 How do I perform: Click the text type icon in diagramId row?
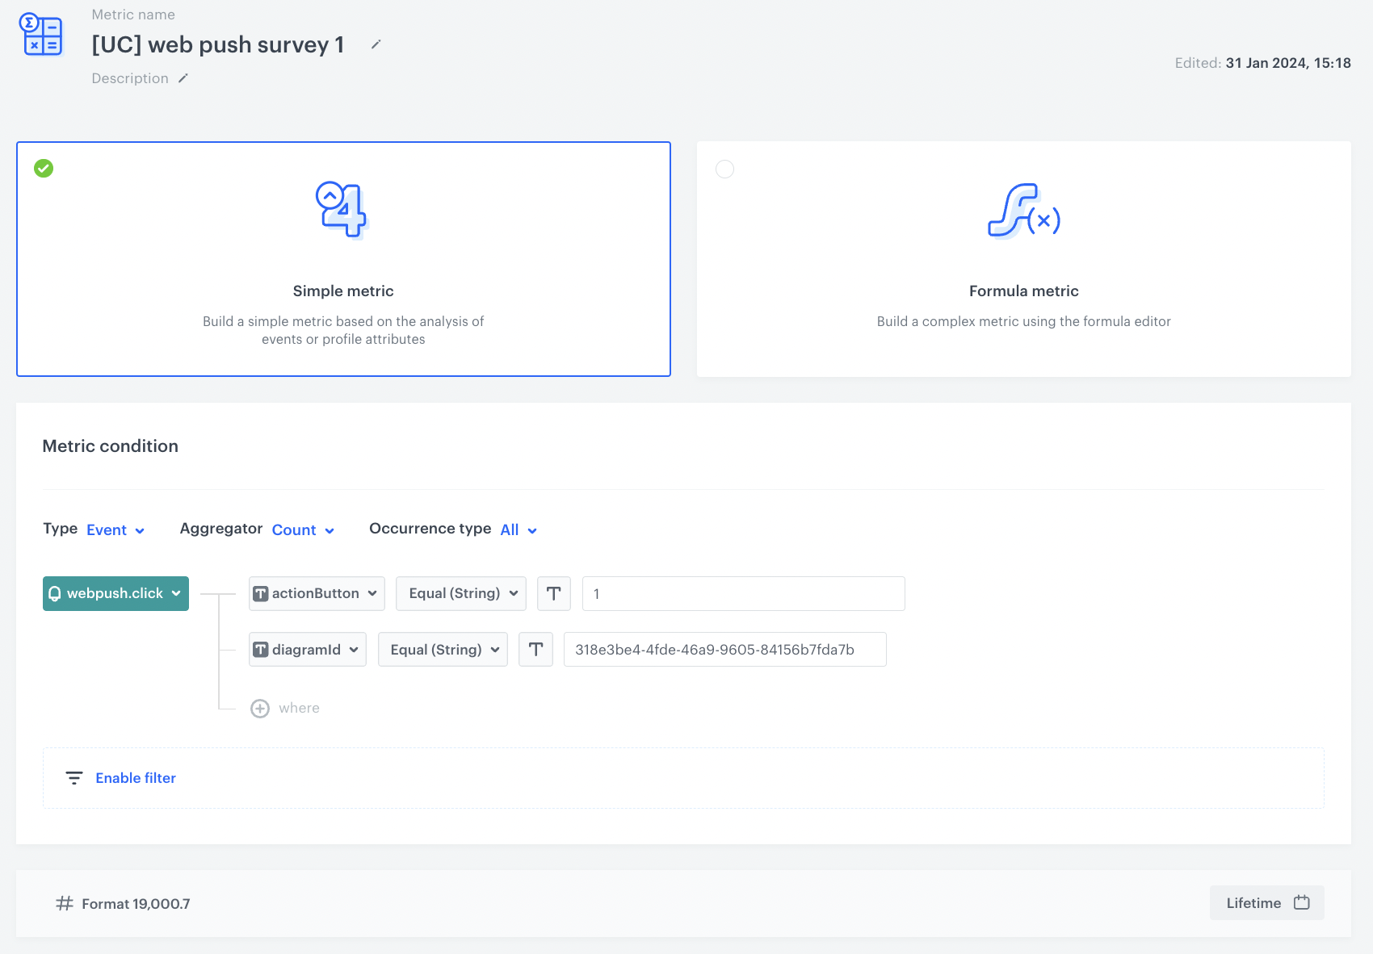pos(535,650)
